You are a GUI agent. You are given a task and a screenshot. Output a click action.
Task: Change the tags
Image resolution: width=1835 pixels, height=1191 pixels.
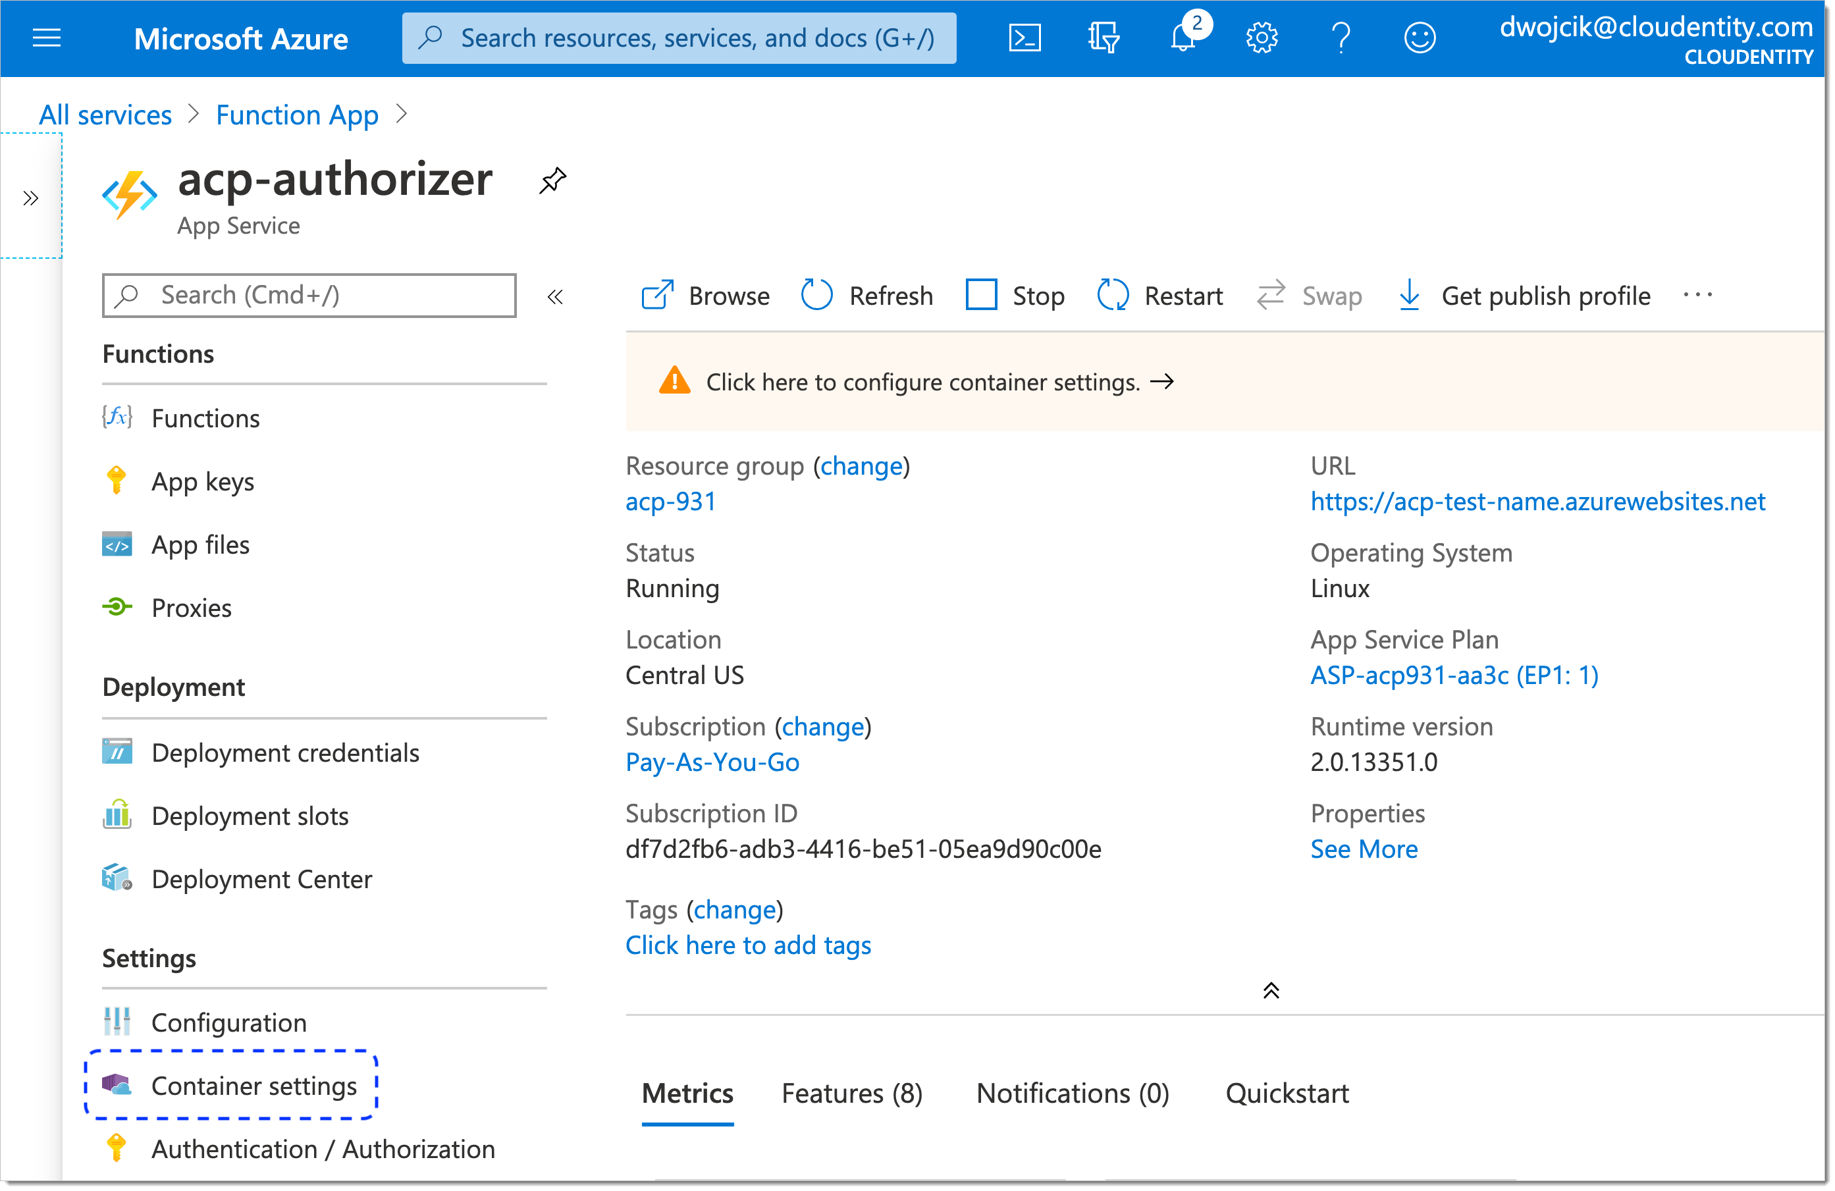coord(735,911)
